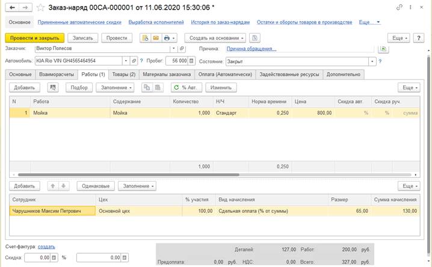Copy the document link via chain icon

400,7
